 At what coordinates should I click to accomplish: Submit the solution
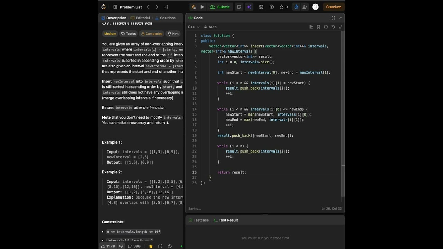[x=220, y=7]
